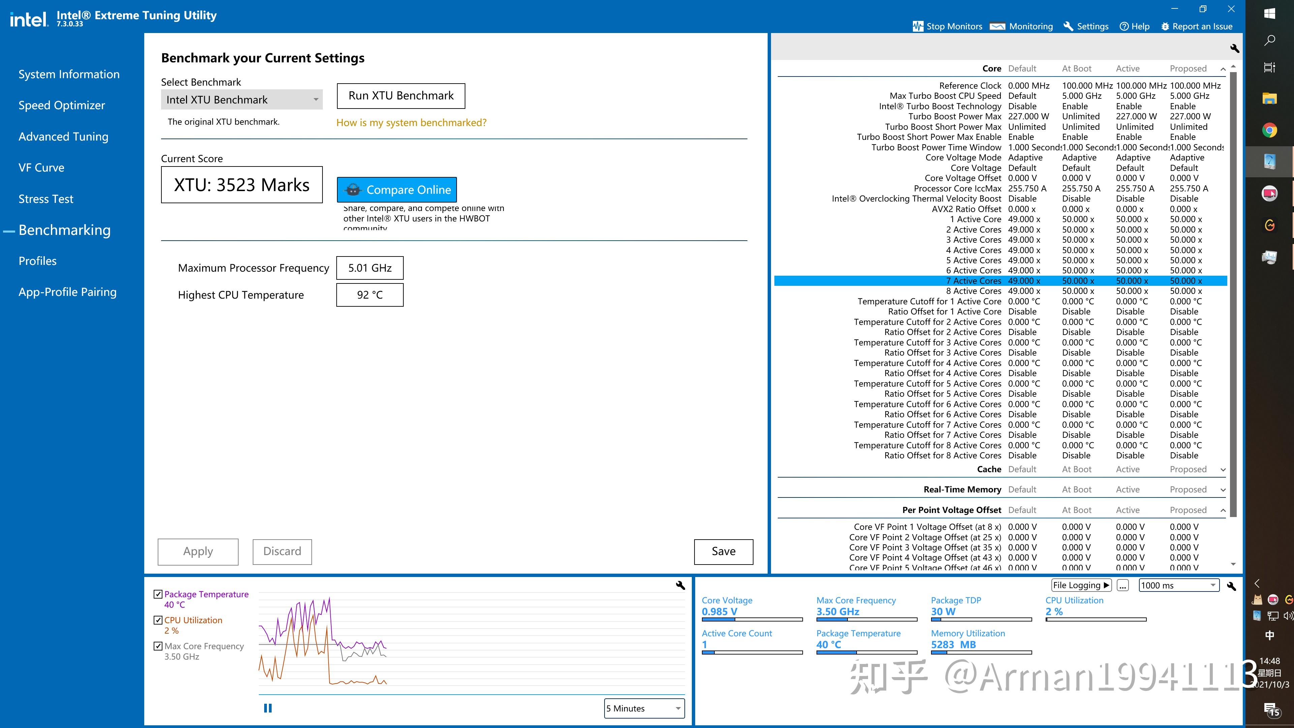
Task: Click the cat tray icon
Action: [1257, 599]
